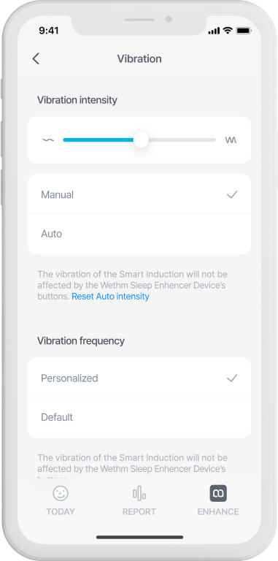Tap the back arrow icon

pos(36,58)
